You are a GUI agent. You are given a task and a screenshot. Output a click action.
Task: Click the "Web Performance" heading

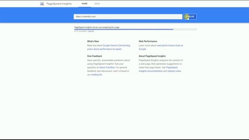click(148, 41)
